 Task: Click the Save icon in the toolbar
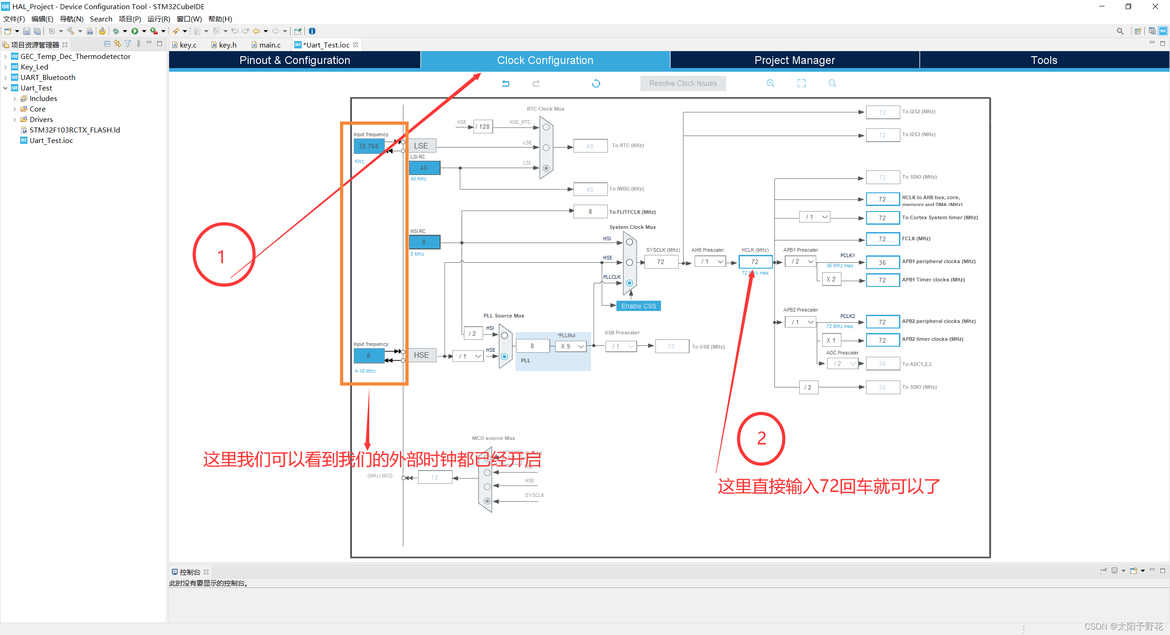[x=27, y=31]
